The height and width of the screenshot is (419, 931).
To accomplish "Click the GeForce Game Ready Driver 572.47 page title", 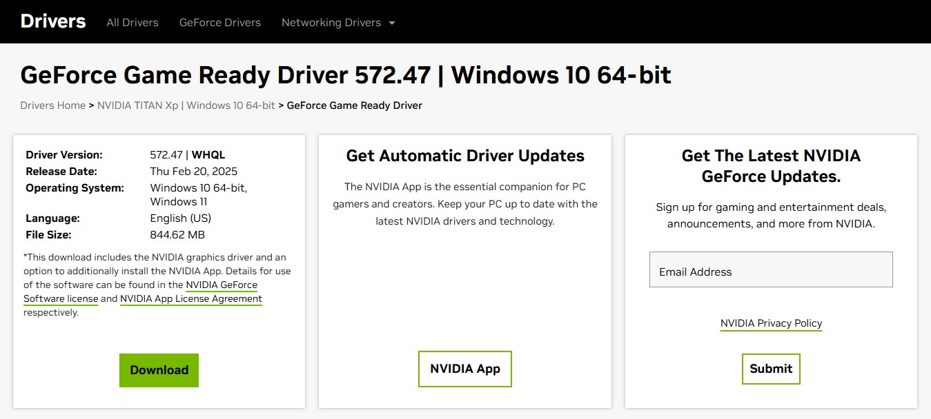I will (x=346, y=74).
